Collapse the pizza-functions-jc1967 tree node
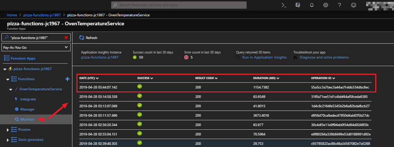The width and height of the screenshot is (394, 147). point(5,69)
